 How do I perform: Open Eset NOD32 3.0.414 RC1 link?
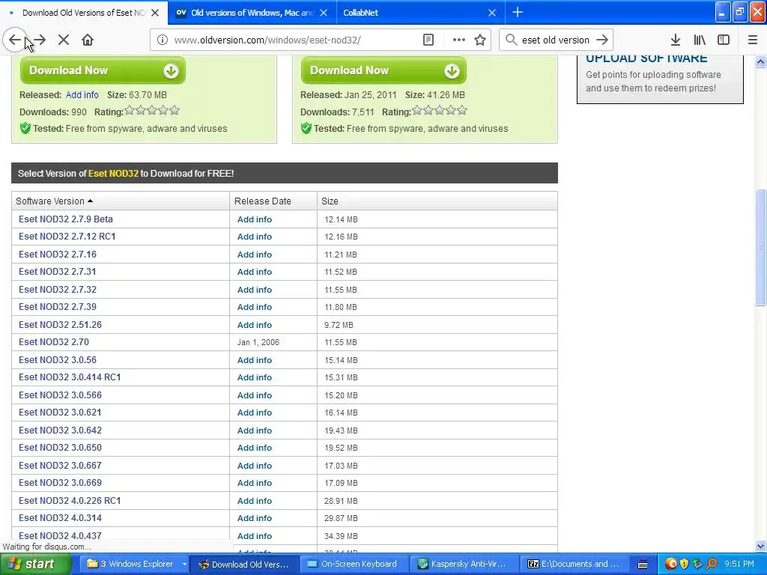click(70, 377)
